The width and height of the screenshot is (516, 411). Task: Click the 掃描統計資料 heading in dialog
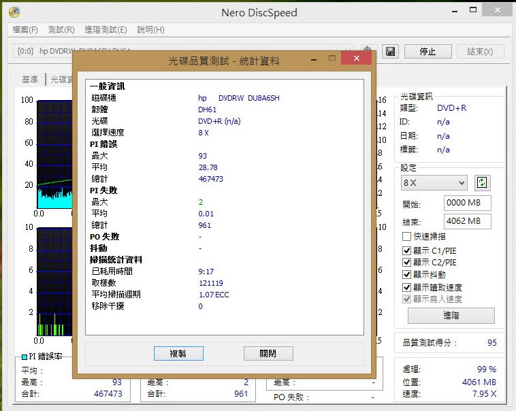(x=116, y=260)
